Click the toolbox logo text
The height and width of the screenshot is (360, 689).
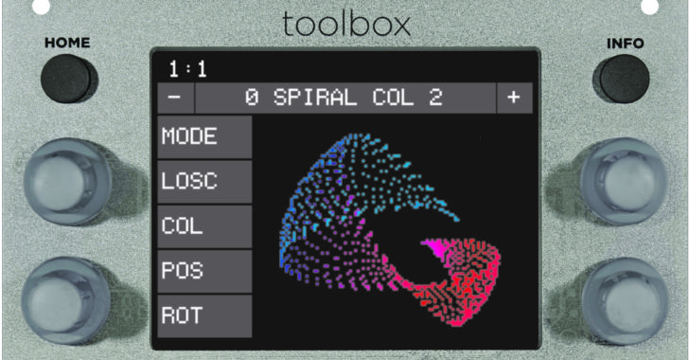coord(346,25)
